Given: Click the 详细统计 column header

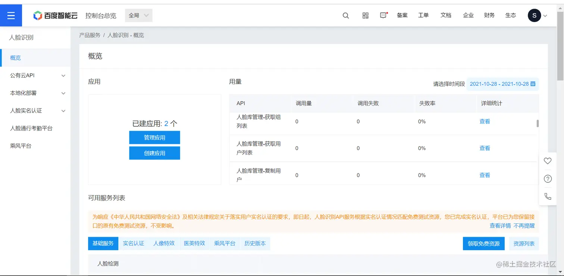Looking at the screenshot, I should [492, 103].
